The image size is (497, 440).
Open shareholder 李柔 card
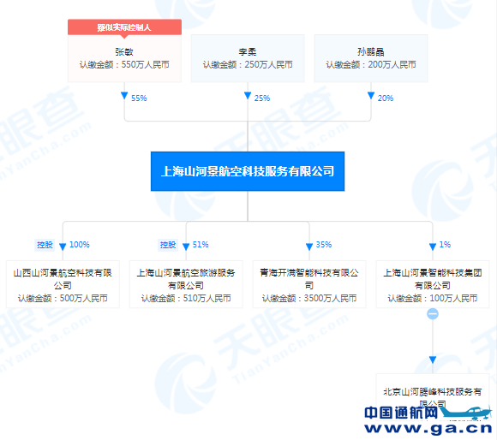click(248, 58)
